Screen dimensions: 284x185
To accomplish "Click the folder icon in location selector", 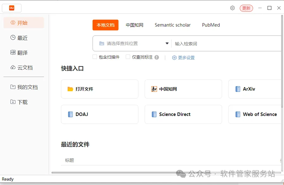I will tap(102, 43).
